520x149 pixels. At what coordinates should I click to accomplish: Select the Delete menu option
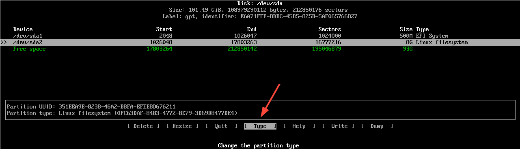(143, 126)
